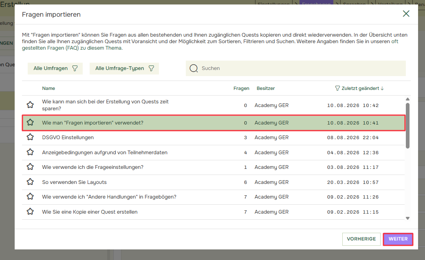425x260 pixels.
Task: Select 'Anzeigebedingungen aufgrund von Teilnehmerdaten' quest
Action: point(213,153)
